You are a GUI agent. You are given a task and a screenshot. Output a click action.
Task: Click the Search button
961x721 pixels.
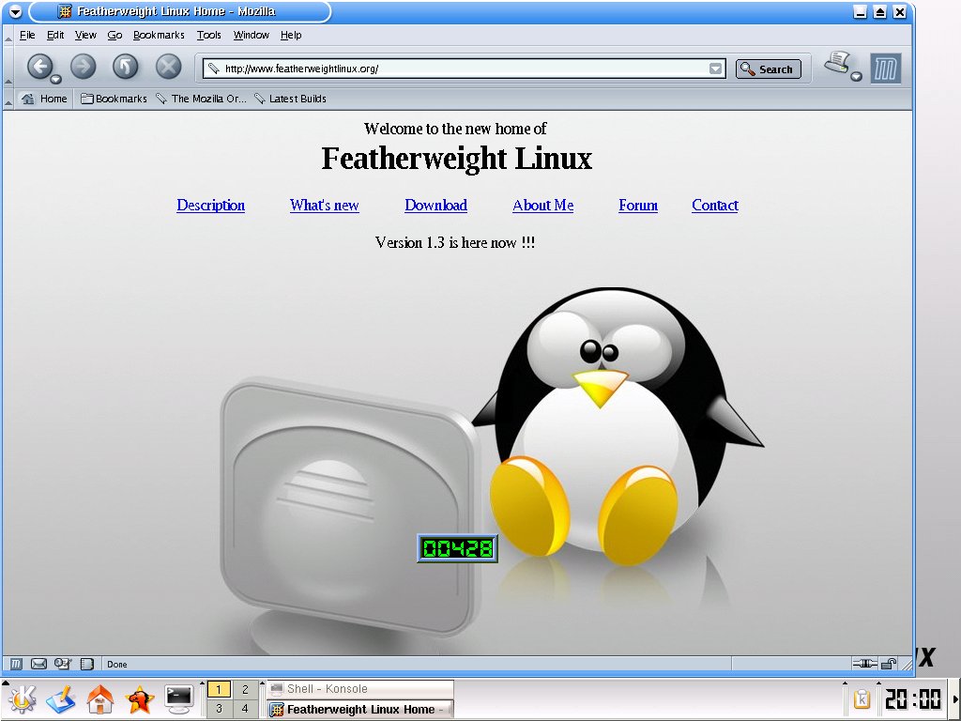click(768, 69)
